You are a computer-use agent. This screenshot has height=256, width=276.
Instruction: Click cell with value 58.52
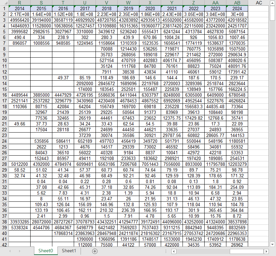click(x=19, y=170)
